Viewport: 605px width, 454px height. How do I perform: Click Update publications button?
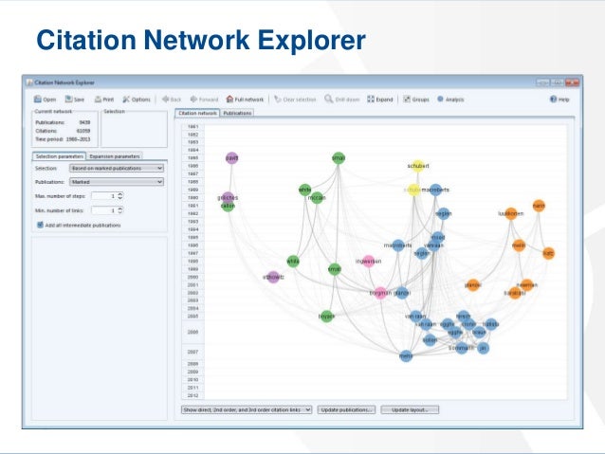346,409
